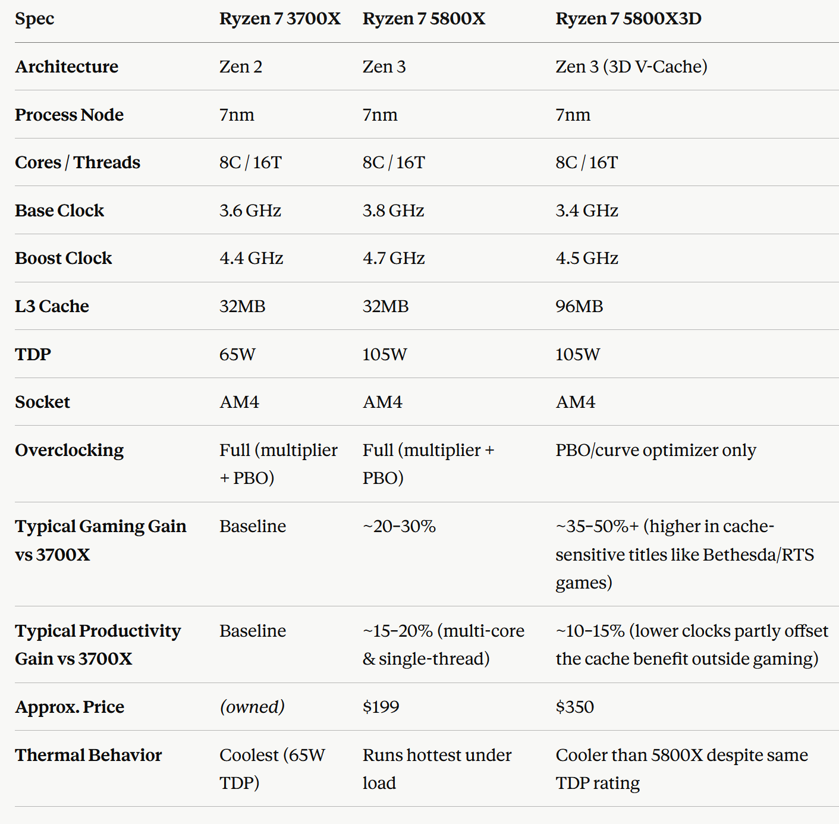Click the Ryzen 7 3700X column header
The image size is (839, 824).
pos(279,19)
